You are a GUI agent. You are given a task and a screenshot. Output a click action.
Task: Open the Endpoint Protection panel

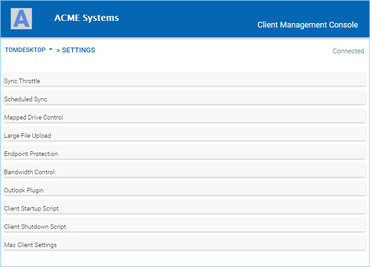185,152
